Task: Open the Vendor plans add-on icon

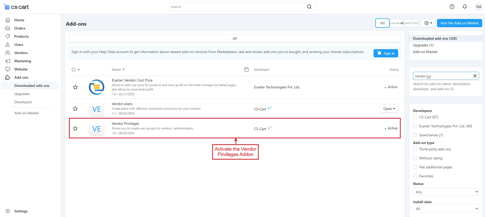Action: click(97, 109)
